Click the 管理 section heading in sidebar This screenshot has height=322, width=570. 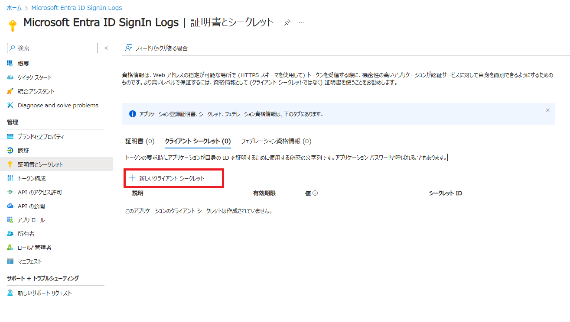click(x=13, y=122)
